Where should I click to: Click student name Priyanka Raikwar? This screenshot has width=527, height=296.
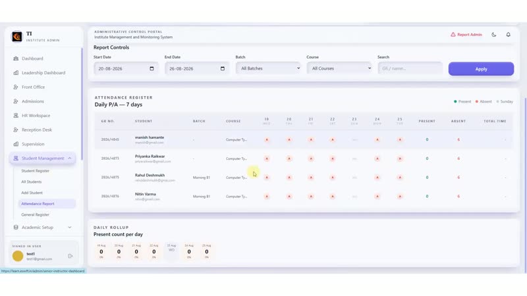tap(150, 157)
